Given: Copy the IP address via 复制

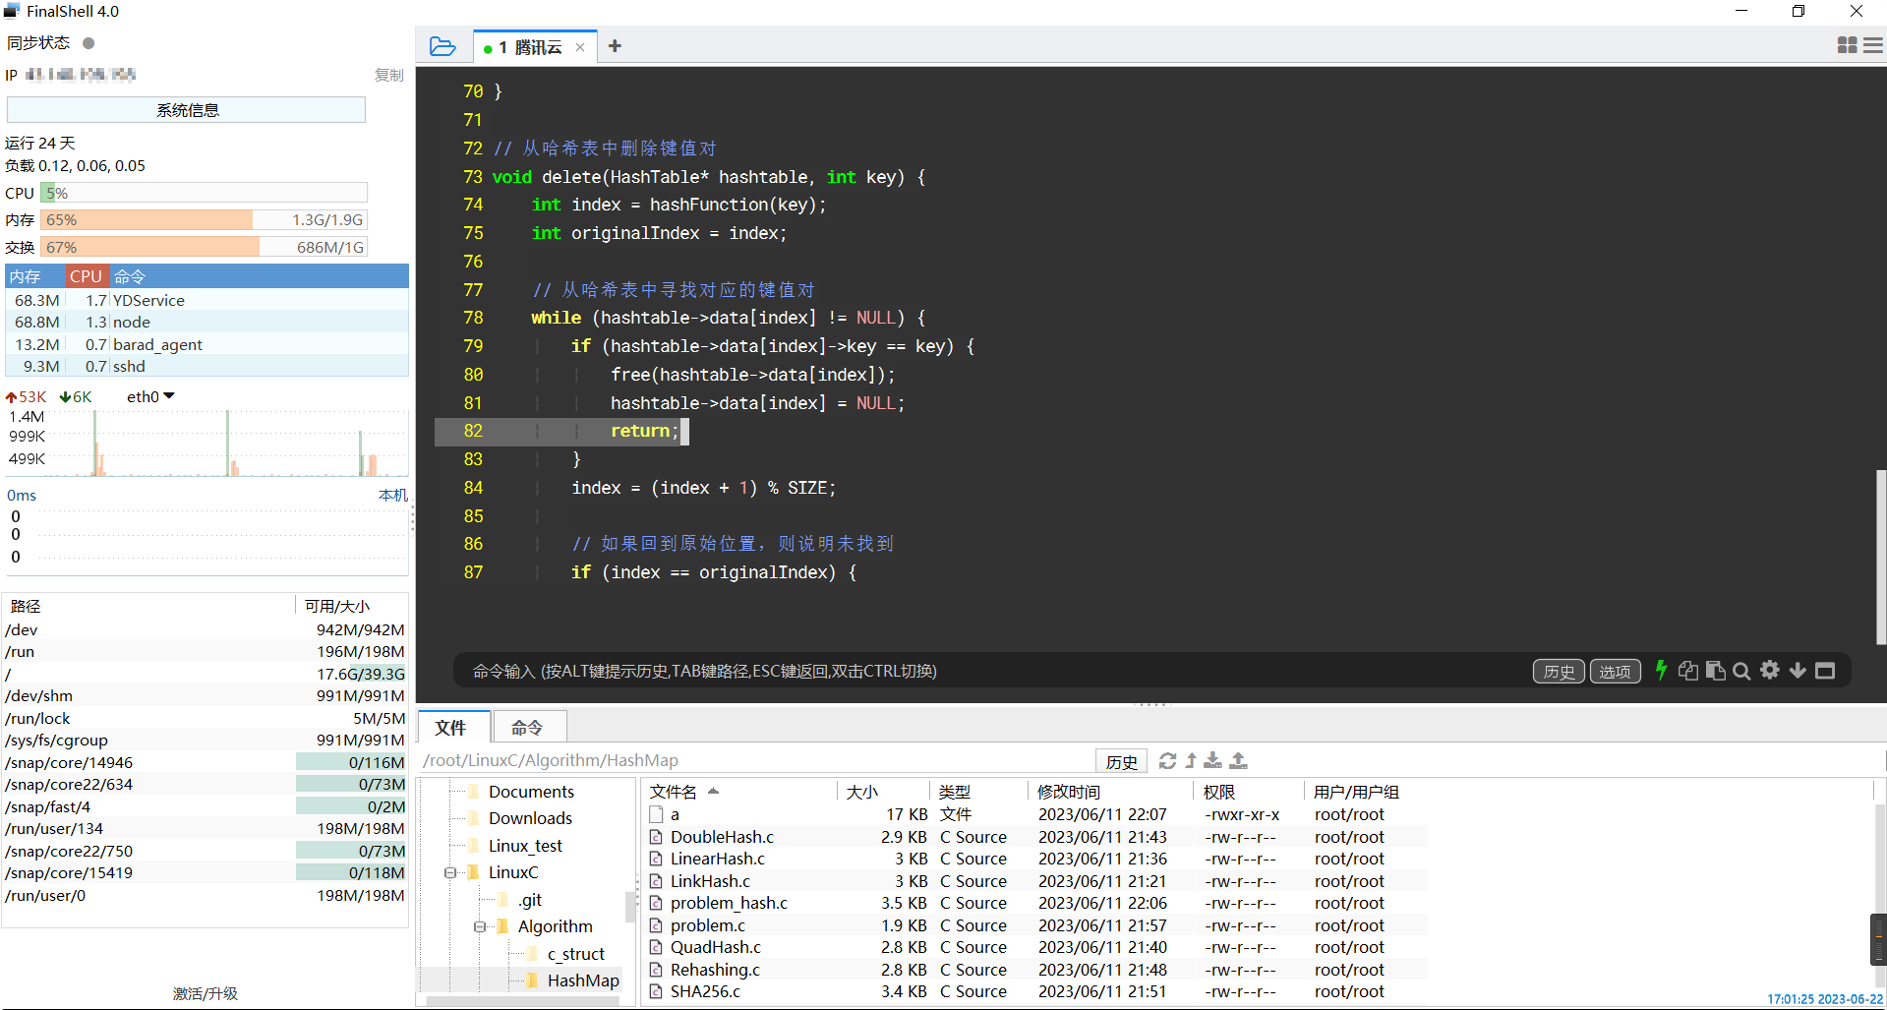Looking at the screenshot, I should [x=388, y=75].
